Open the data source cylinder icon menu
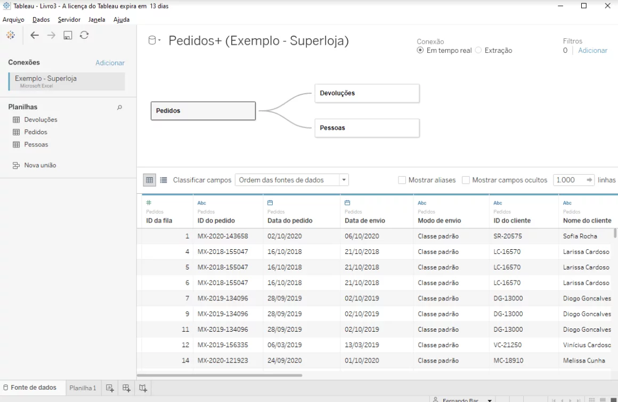This screenshot has width=618, height=402. (154, 40)
